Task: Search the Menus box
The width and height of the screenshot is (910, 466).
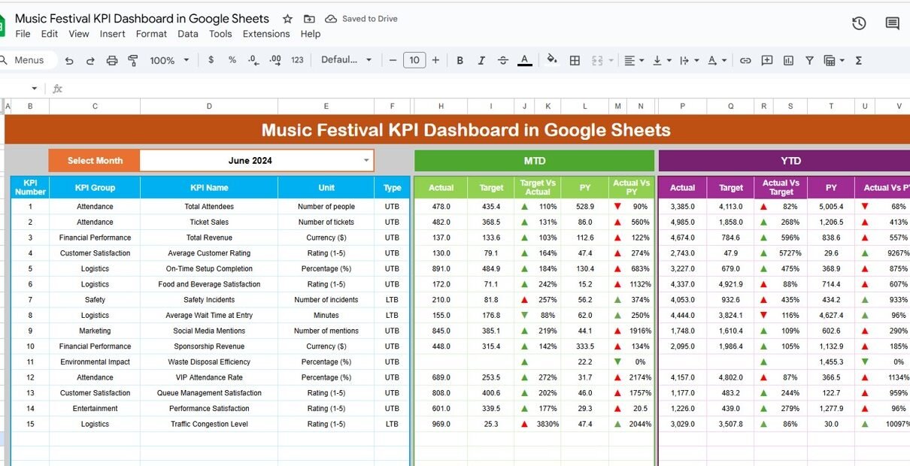Action: [x=27, y=60]
